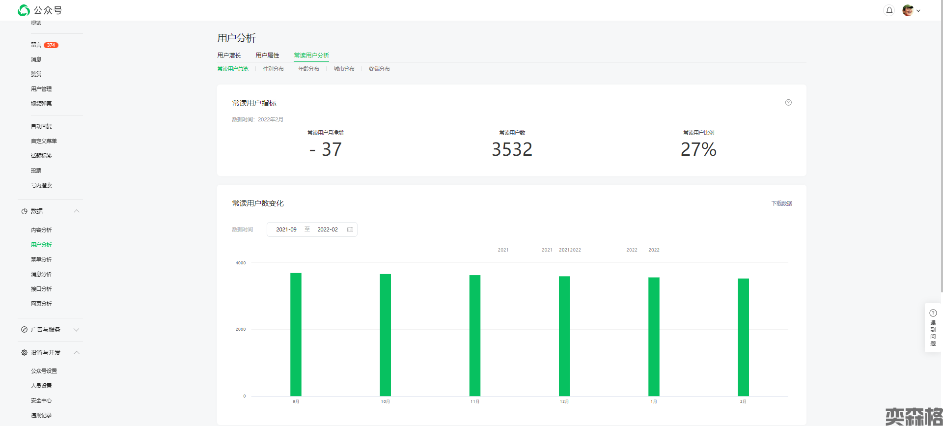Open 留言 with 374 badge
The image size is (943, 426).
point(36,45)
